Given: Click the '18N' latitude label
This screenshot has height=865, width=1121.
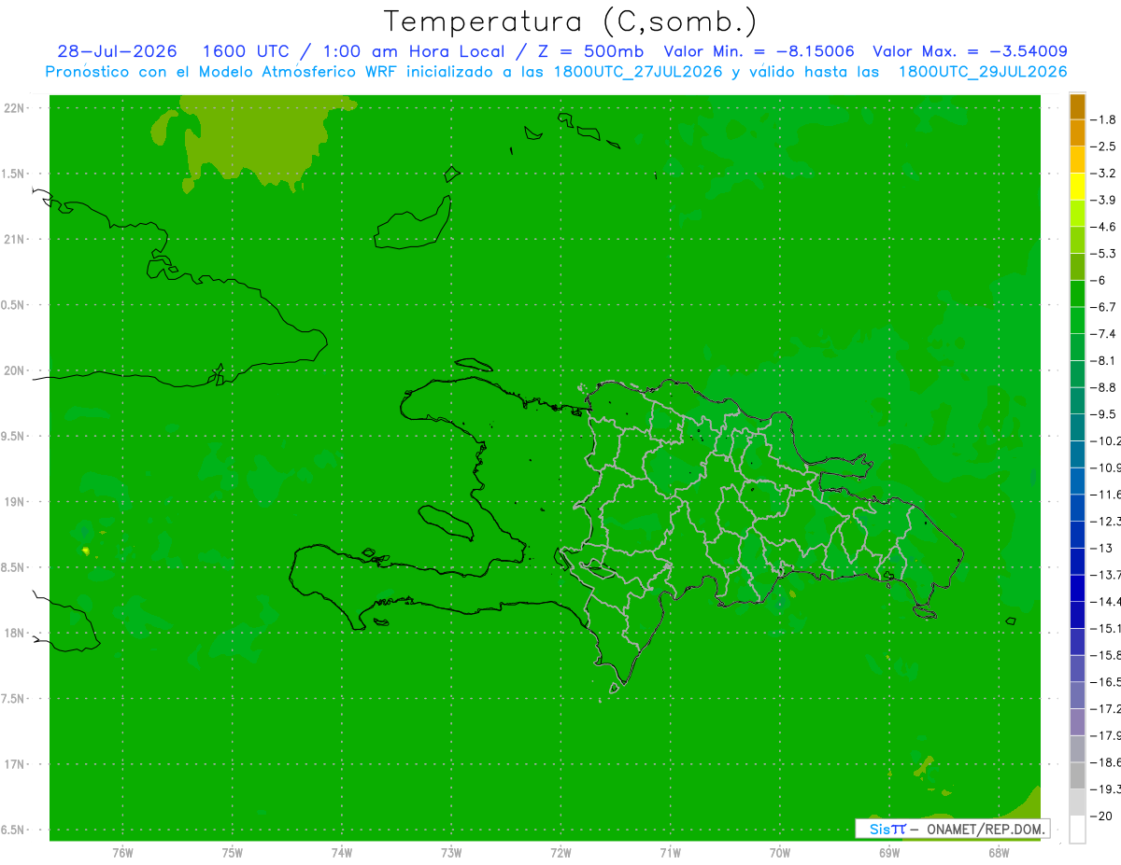Looking at the screenshot, I should [x=15, y=633].
